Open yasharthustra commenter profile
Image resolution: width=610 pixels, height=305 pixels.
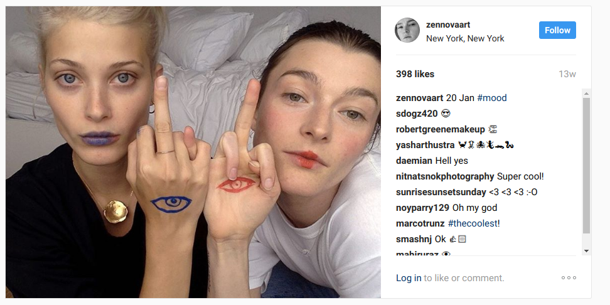[425, 145]
